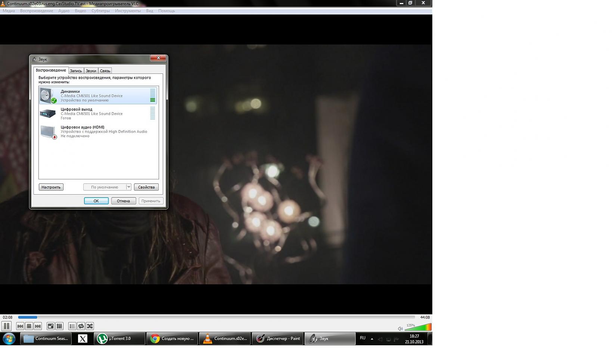Click the Применить button
The image size is (616, 349).
151,201
